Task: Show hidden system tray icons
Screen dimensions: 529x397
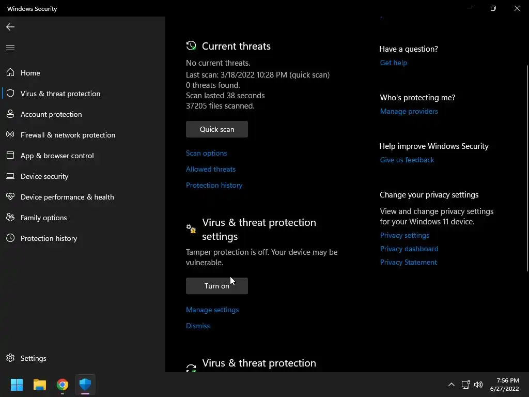Action: [x=452, y=385]
